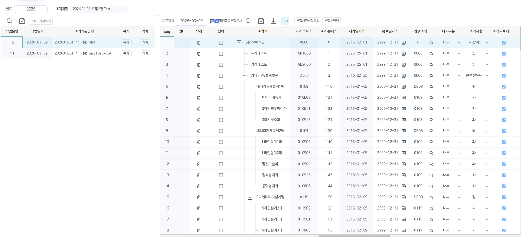Click trash icon for S라인설계3과 row
The image size is (521, 238).
pos(199,231)
